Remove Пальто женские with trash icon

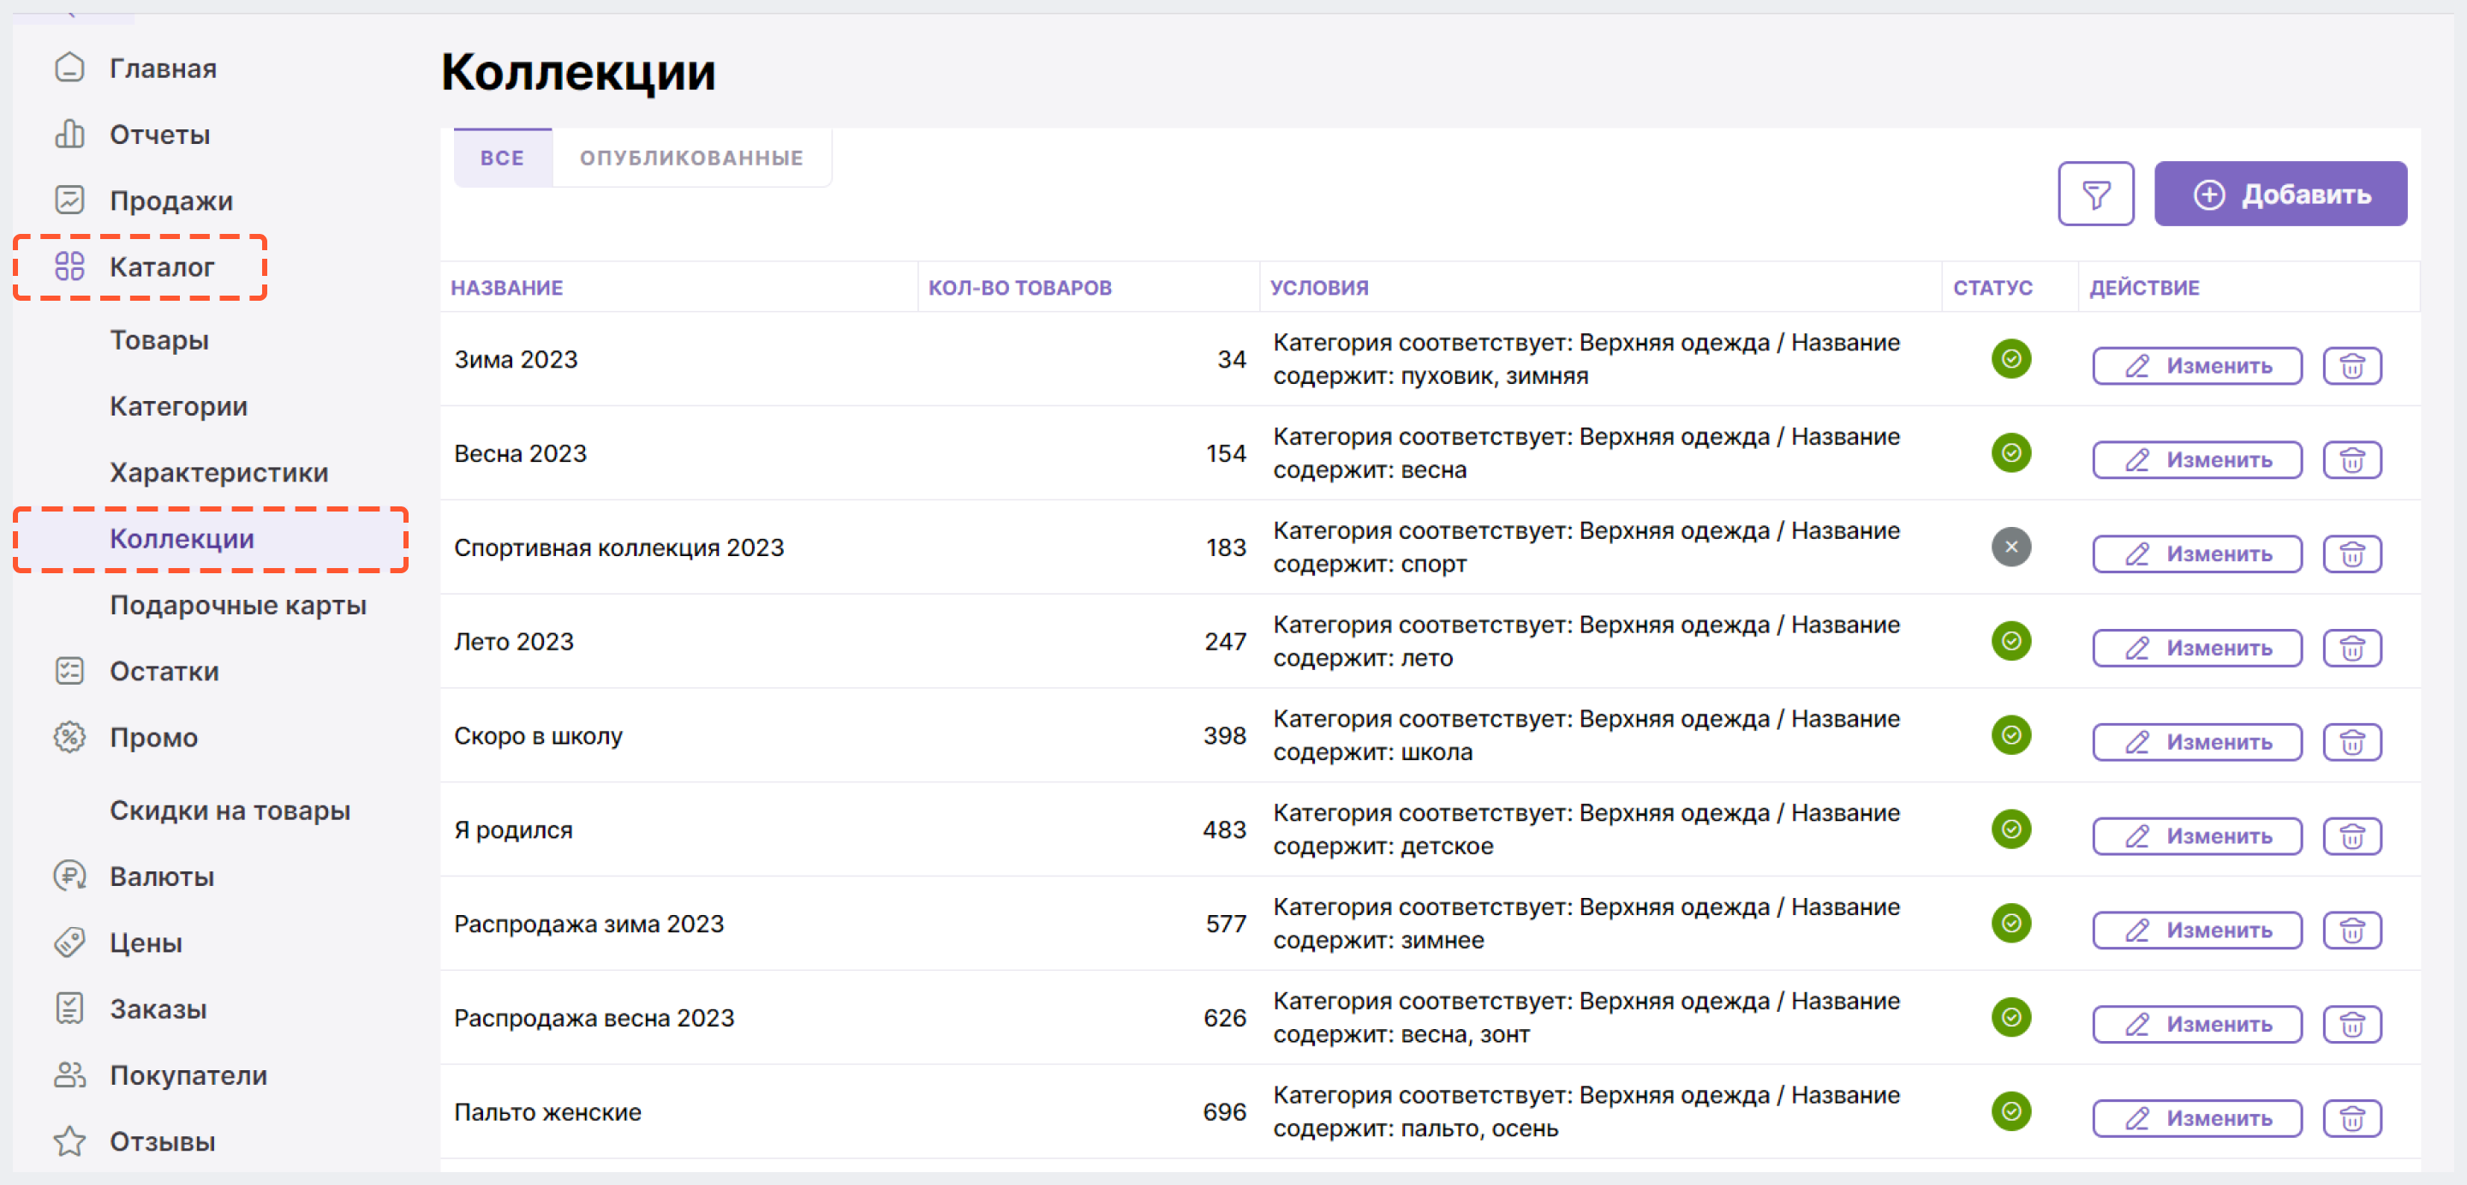tap(2352, 1118)
